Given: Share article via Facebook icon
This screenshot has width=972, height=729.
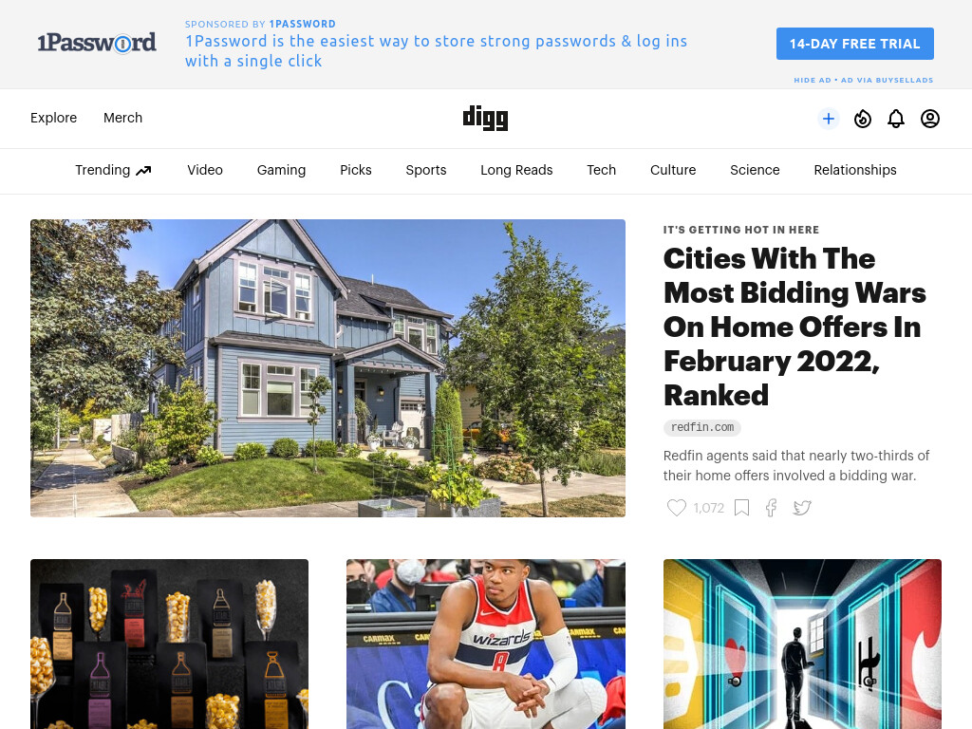Looking at the screenshot, I should [771, 508].
